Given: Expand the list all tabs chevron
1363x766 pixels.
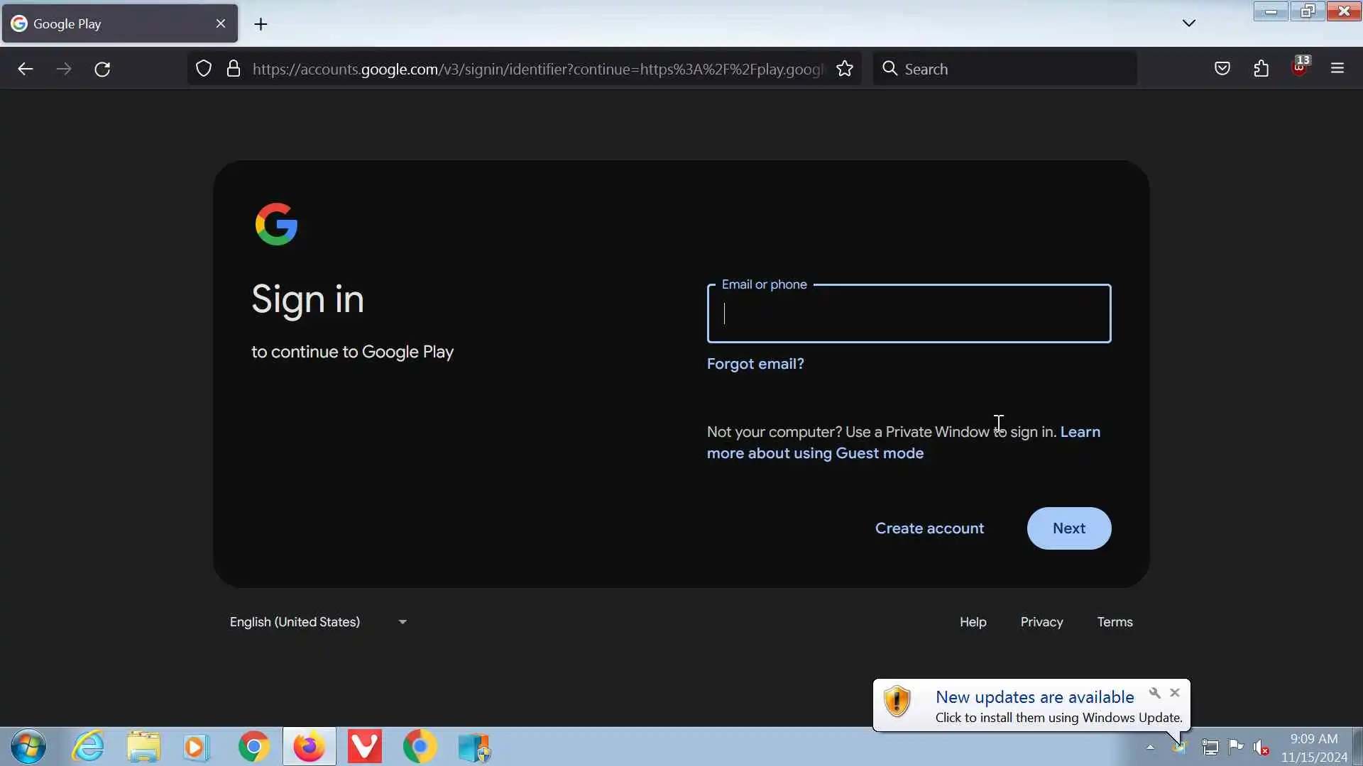Looking at the screenshot, I should tap(1189, 23).
